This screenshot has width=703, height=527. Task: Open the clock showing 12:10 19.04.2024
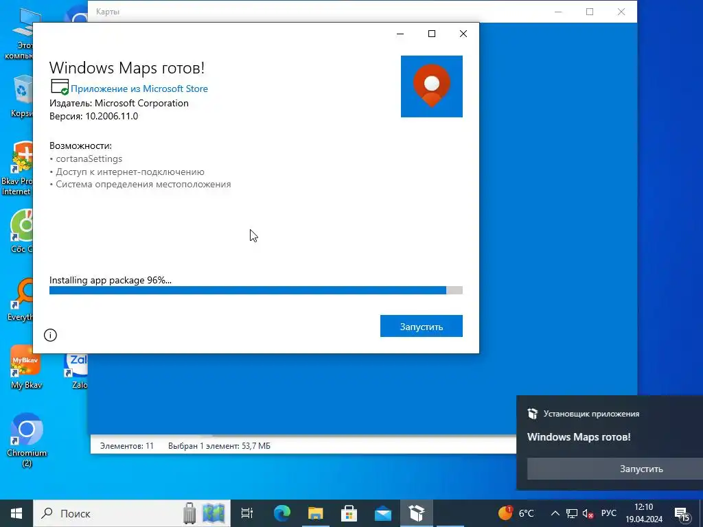tap(644, 513)
